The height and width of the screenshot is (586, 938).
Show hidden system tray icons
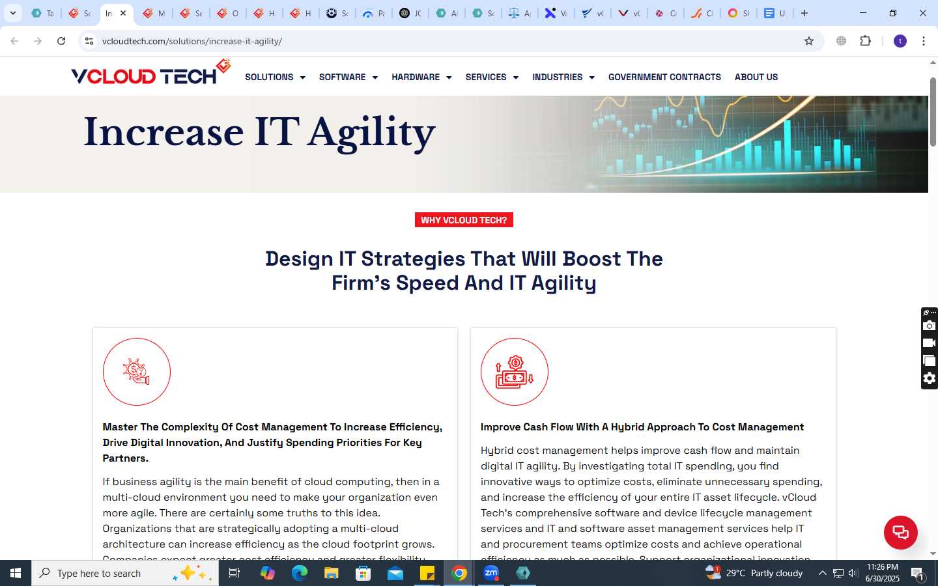[822, 573]
